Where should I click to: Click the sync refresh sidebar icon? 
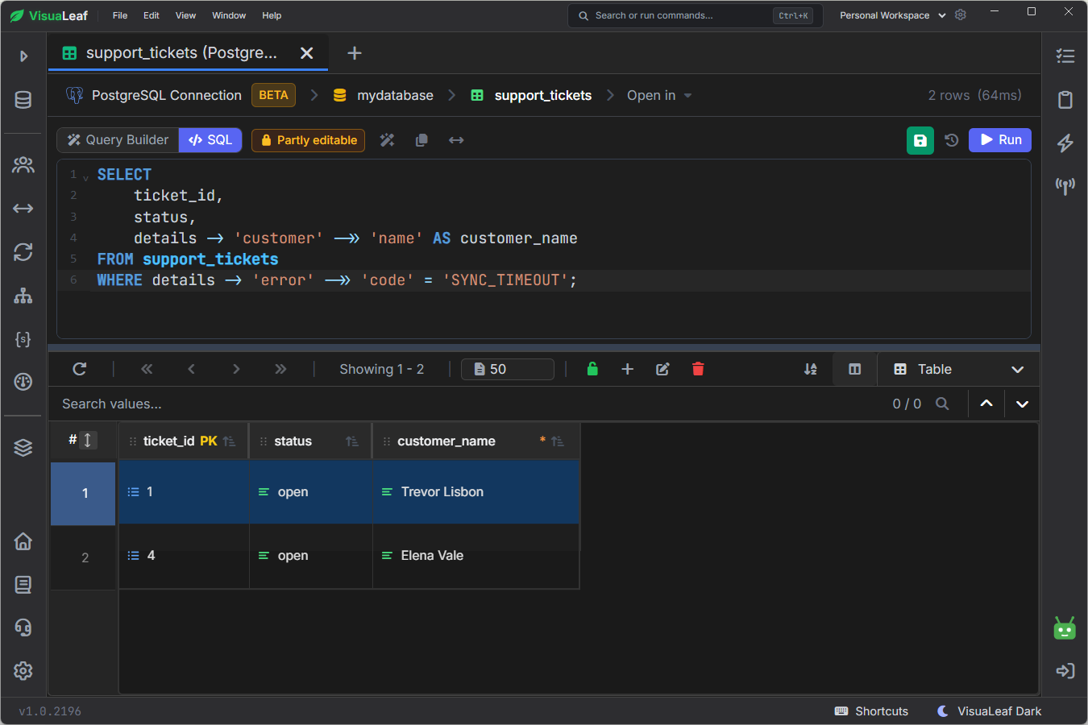coord(23,252)
